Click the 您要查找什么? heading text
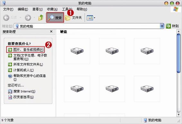Viewport: 182px width, 124px height. (x=19, y=44)
